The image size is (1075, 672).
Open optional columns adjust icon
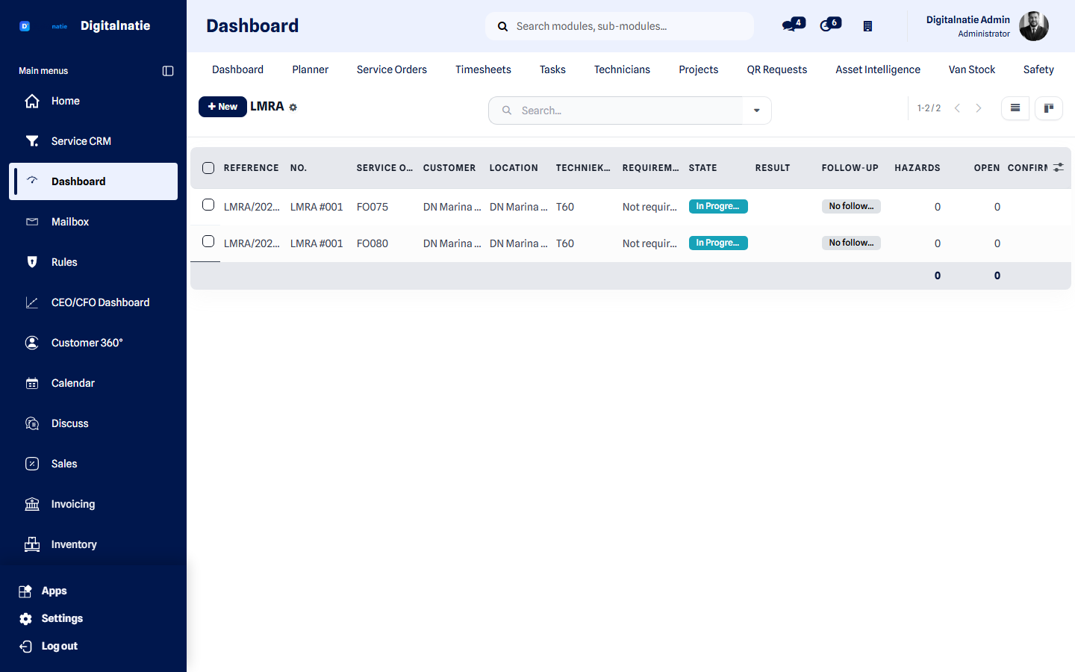1059,168
